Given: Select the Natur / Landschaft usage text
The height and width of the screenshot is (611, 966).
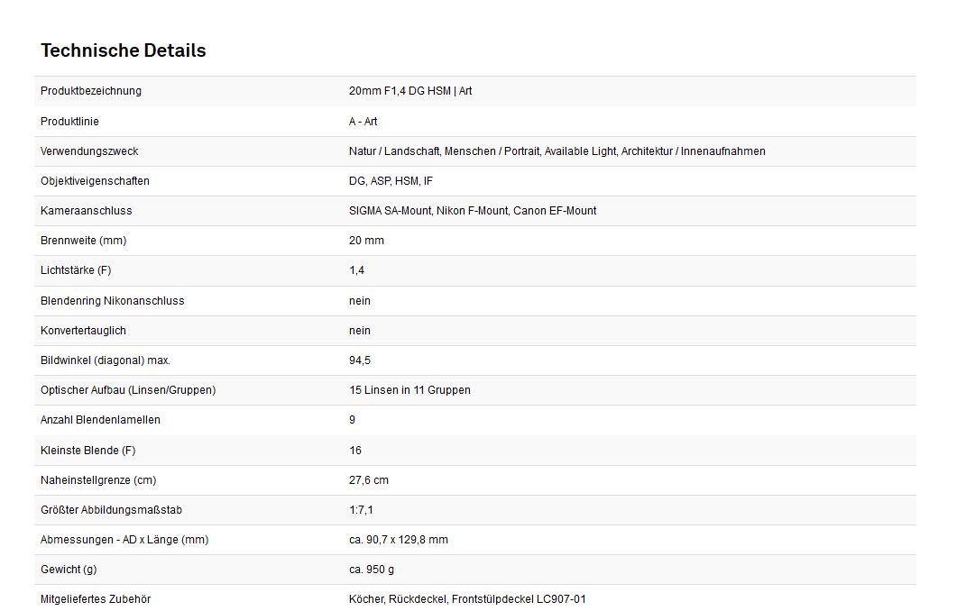Looking at the screenshot, I should click(557, 151).
